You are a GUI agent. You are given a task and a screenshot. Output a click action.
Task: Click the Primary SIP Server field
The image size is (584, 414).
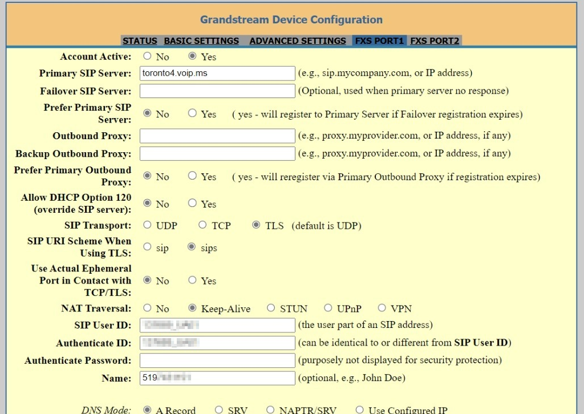pos(217,74)
